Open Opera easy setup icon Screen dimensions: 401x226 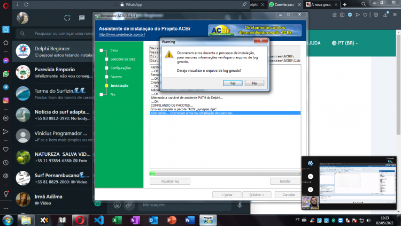coord(395,15)
